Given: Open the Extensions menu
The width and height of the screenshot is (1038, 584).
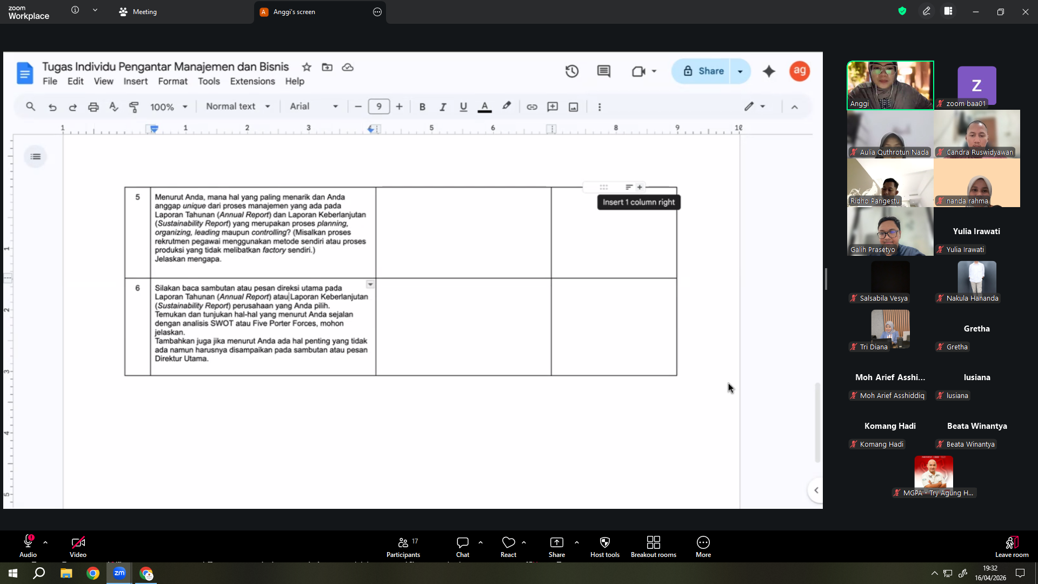Looking at the screenshot, I should pos(252,81).
